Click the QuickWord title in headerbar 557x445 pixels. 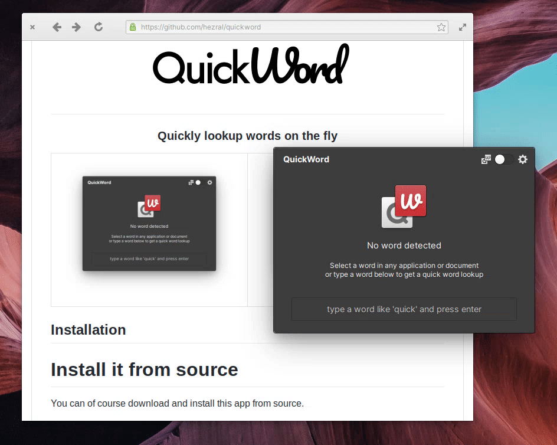pos(306,159)
